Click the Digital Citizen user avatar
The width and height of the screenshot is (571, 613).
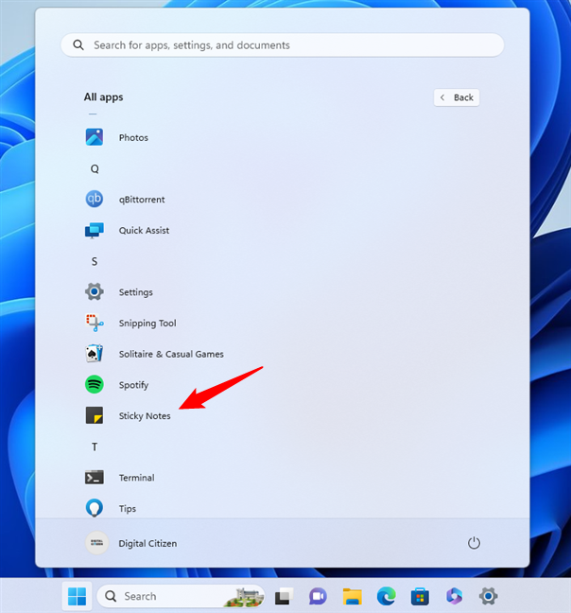pos(96,543)
